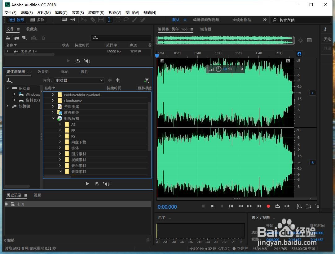Click the transport Play button

click(212, 206)
